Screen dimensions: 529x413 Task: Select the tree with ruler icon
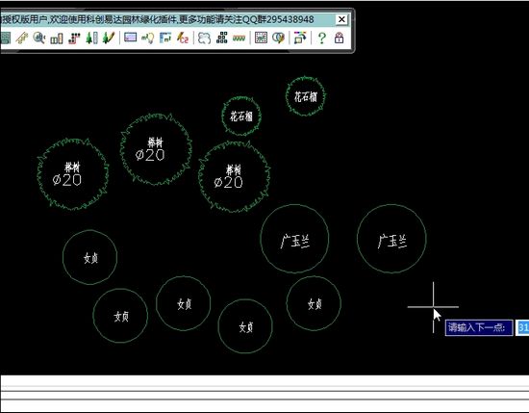tap(91, 38)
